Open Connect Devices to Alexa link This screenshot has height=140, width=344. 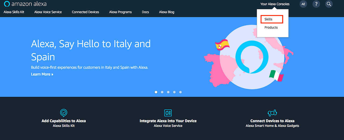[x=272, y=121]
